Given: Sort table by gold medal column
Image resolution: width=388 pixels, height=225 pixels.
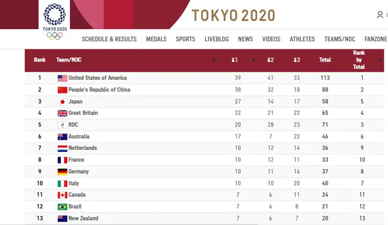Looking at the screenshot, I should click(x=234, y=60).
